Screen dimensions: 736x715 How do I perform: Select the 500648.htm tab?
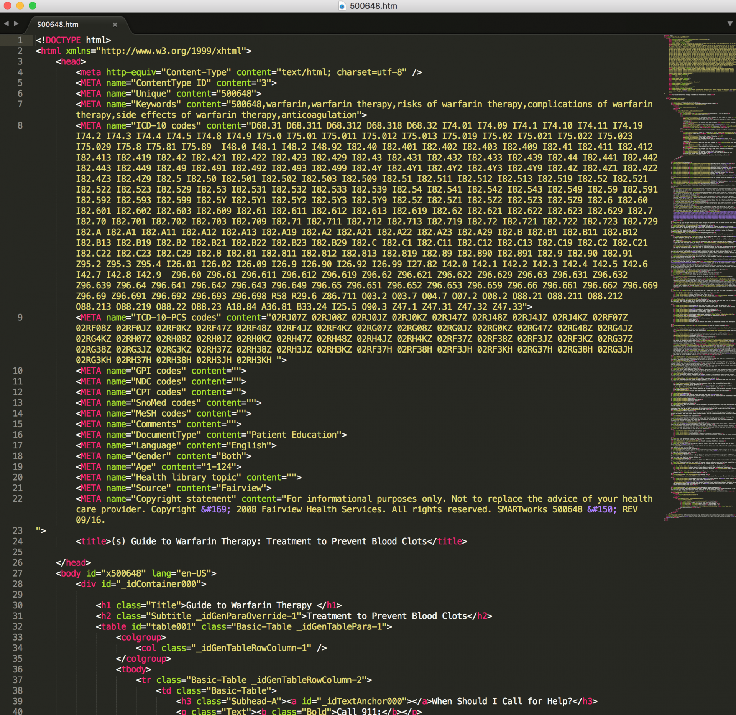[x=58, y=25]
